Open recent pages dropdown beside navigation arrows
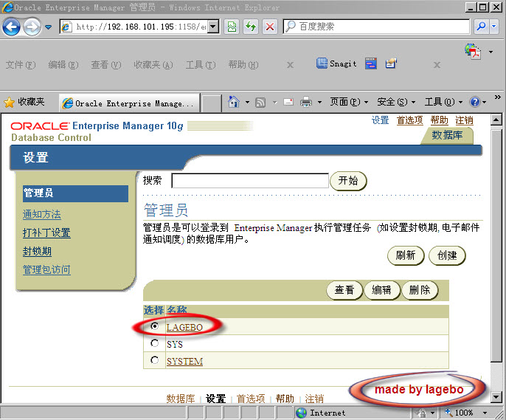 49,27
